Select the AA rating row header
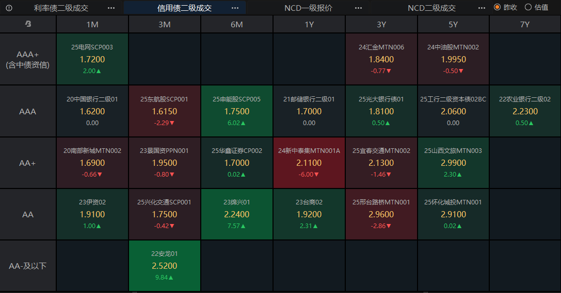Image resolution: width=561 pixels, height=293 pixels. tap(28, 214)
